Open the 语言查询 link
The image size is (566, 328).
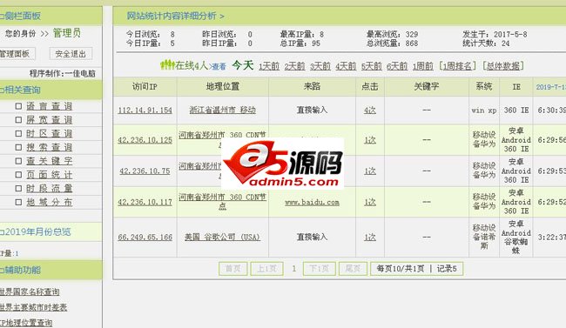tap(50, 106)
